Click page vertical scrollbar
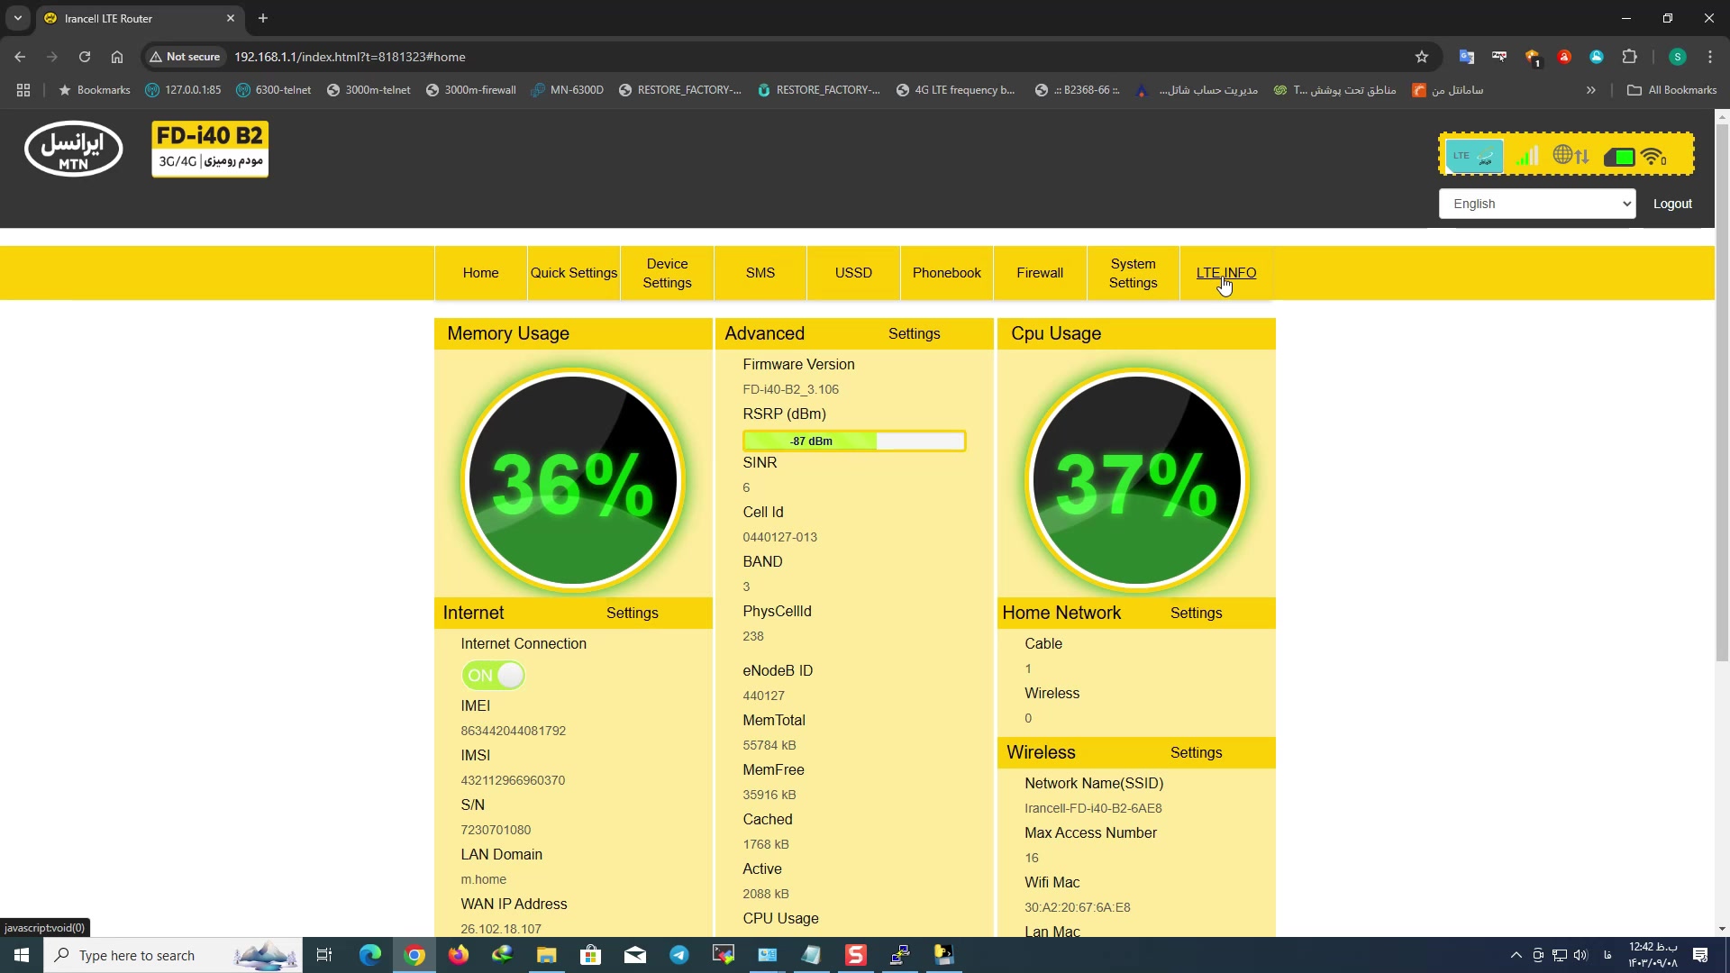Image resolution: width=1730 pixels, height=973 pixels. click(1722, 393)
